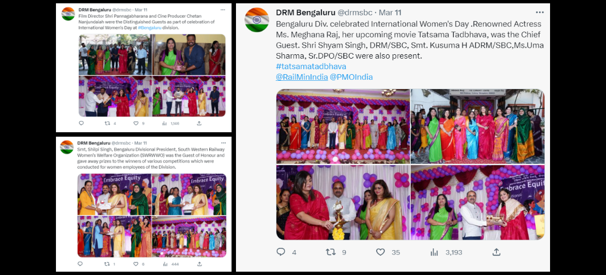The width and height of the screenshot is (606, 275).
Task: Open the lamp lighting ceremony photo
Action: [x=343, y=203]
